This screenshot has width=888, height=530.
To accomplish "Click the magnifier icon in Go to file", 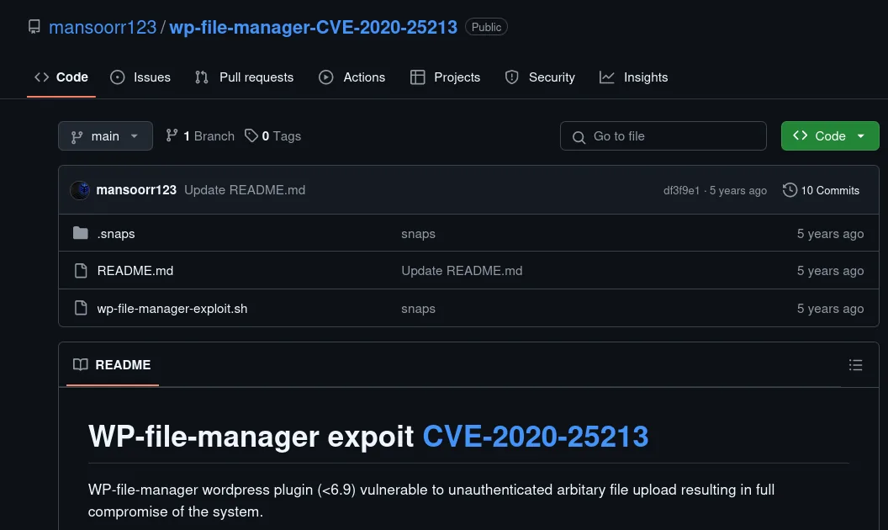I will pyautogui.click(x=579, y=137).
